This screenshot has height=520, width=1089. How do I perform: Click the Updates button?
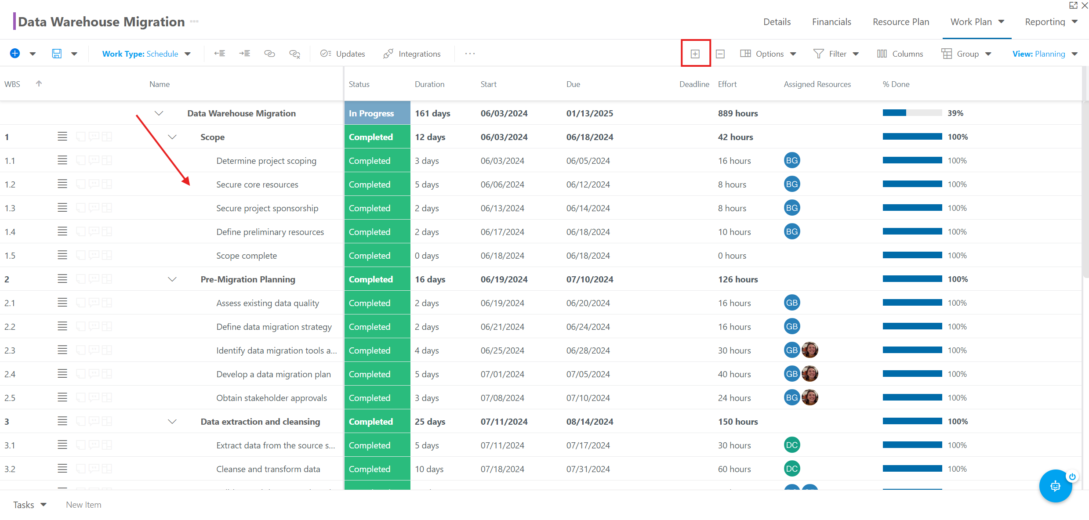pos(343,54)
